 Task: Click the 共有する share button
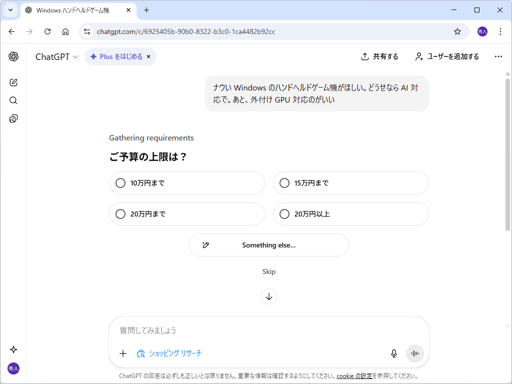pyautogui.click(x=379, y=56)
